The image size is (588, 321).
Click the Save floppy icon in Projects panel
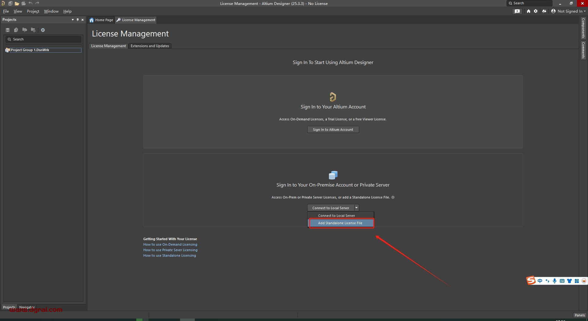click(x=8, y=30)
